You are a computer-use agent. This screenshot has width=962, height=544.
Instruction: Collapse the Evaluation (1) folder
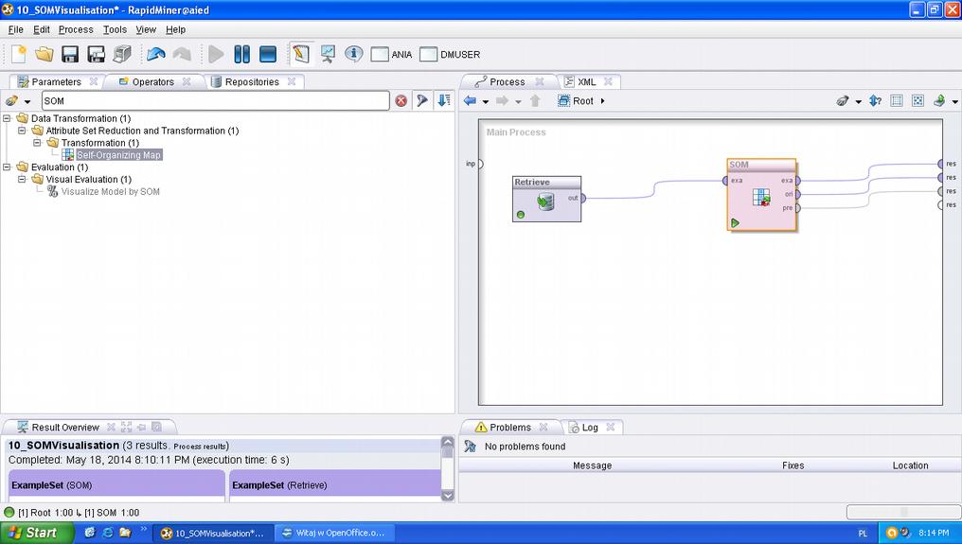(x=7, y=167)
